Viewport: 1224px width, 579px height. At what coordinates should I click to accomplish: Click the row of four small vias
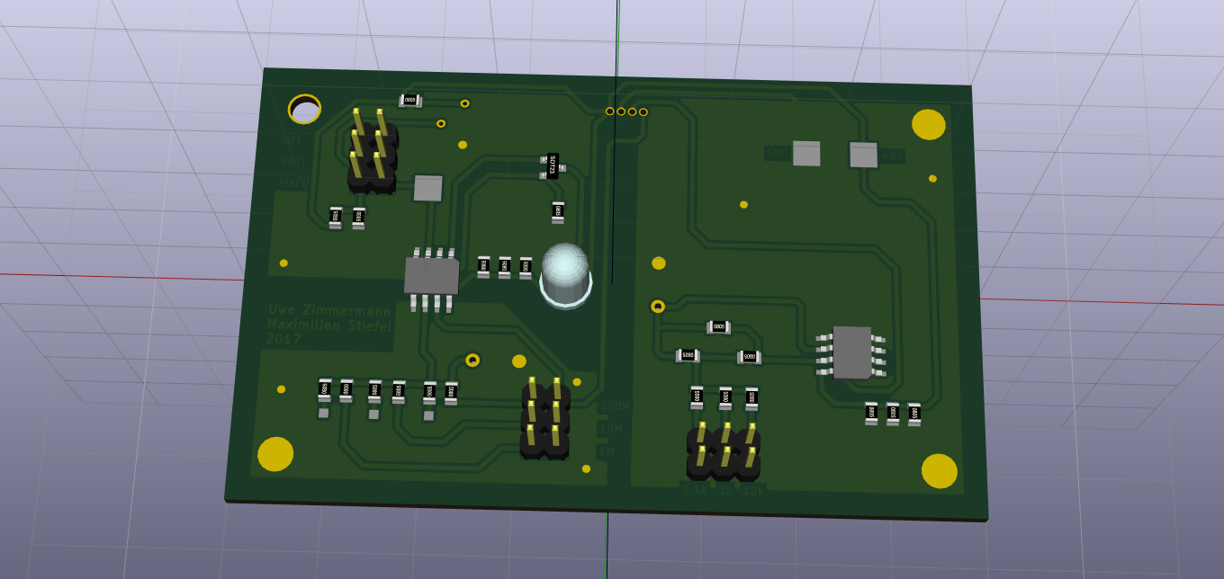(626, 111)
